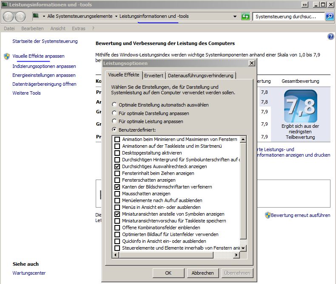Click the refresh icon in address bar

[245, 17]
